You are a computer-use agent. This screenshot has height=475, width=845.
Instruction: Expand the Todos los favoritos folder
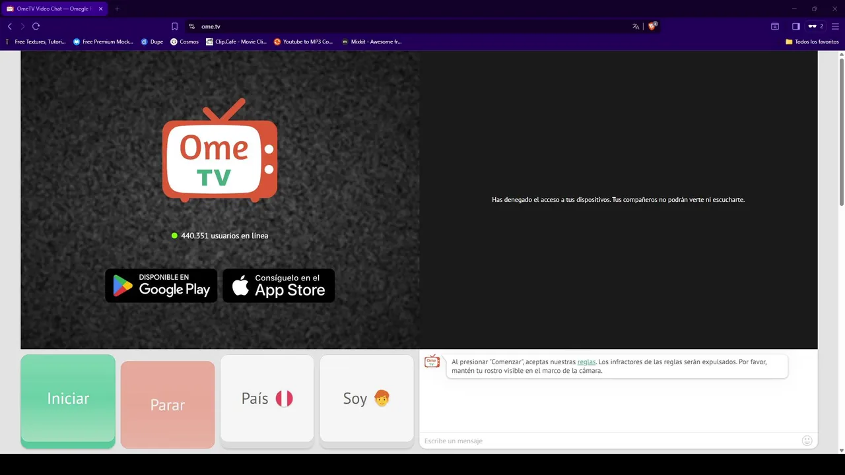coord(812,42)
